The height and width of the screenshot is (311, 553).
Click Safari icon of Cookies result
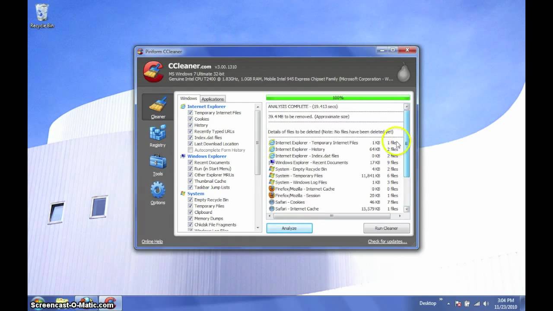[x=272, y=202]
